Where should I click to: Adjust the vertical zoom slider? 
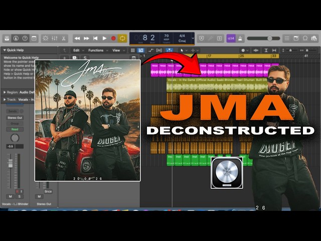[290, 50]
